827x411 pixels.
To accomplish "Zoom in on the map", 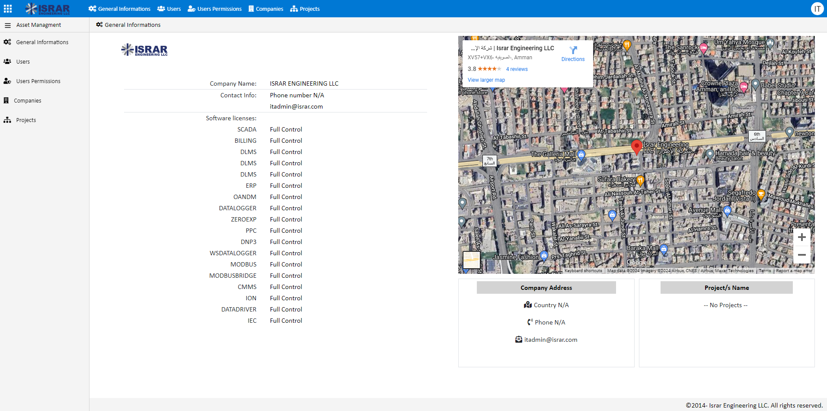I will [x=801, y=237].
